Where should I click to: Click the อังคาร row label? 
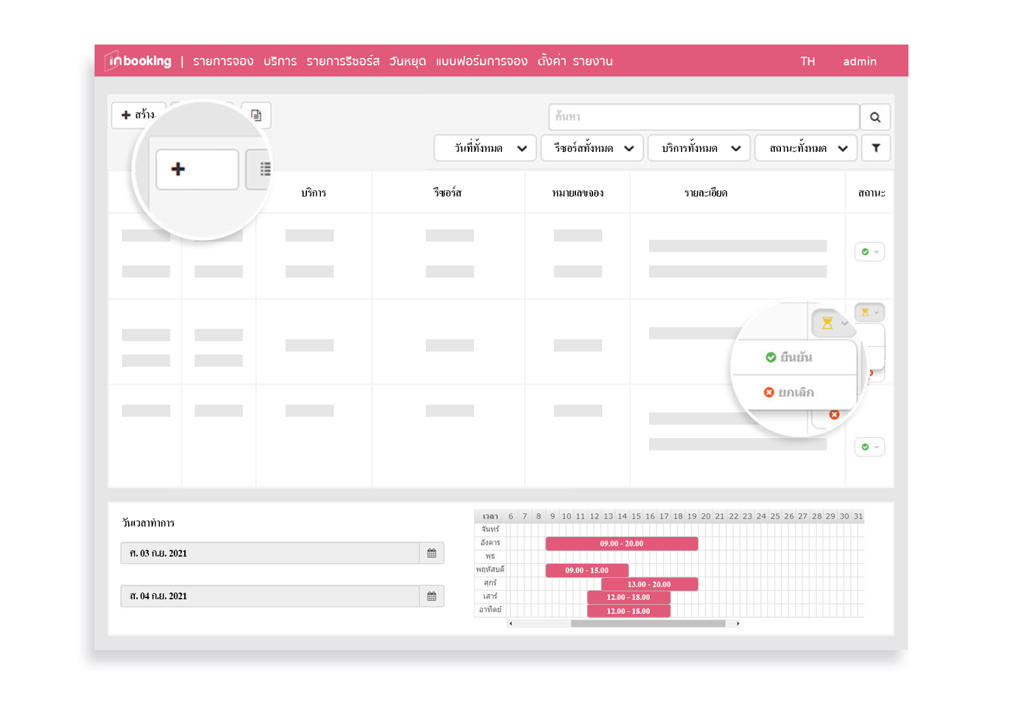pos(490,543)
